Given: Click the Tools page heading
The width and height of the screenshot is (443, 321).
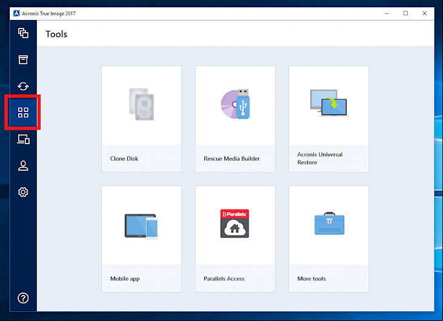Looking at the screenshot, I should click(x=56, y=34).
